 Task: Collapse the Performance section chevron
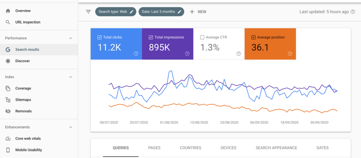(x=71, y=38)
